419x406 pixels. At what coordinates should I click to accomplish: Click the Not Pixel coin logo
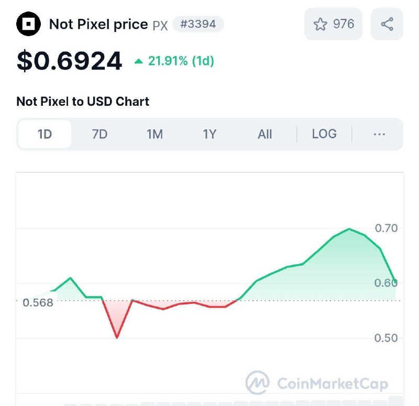[x=28, y=24]
